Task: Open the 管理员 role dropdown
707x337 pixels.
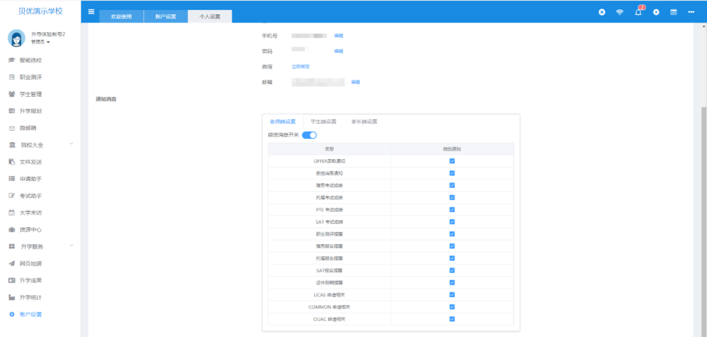Action: [41, 42]
